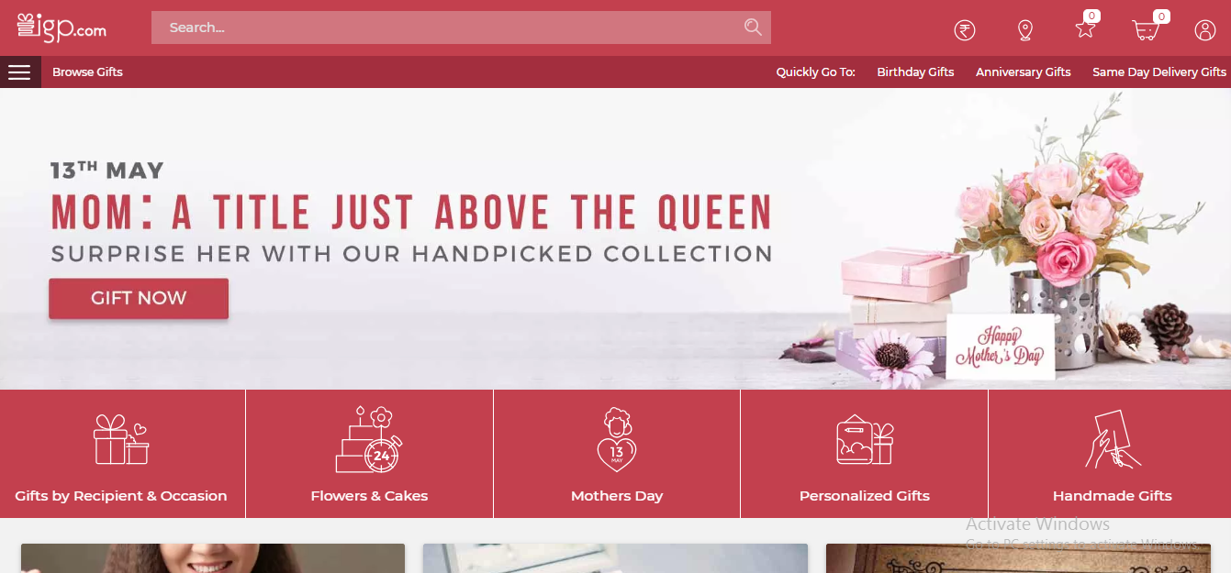Screen dimensions: 1231x573
Task: Open the Anniversary Gifts link
Action: tap(1024, 72)
